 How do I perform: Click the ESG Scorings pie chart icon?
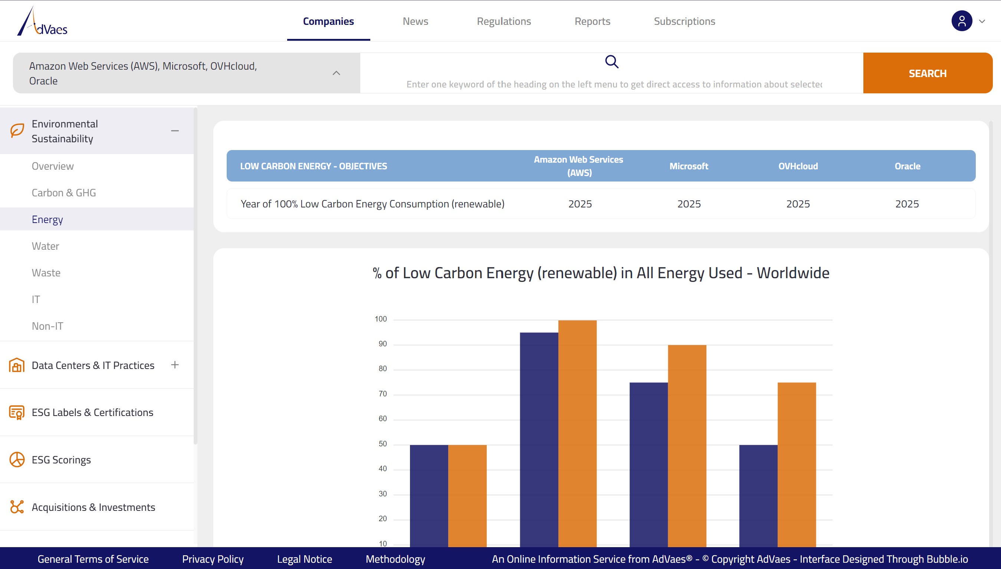(17, 460)
